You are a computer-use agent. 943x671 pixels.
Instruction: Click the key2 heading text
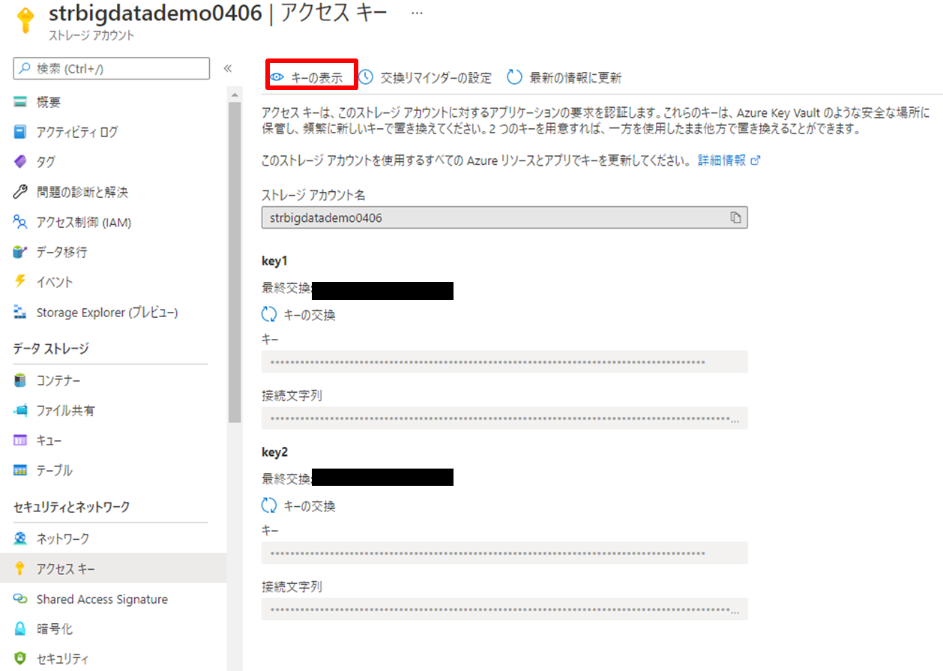(274, 452)
